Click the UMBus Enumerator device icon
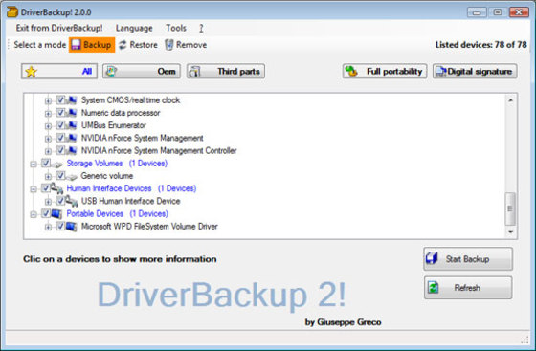 [x=72, y=125]
